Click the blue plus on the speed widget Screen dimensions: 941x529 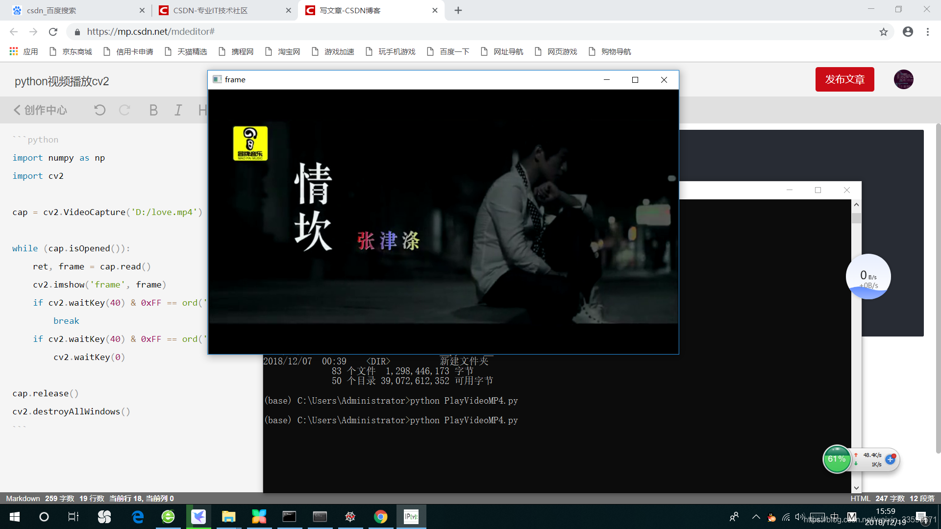pyautogui.click(x=891, y=459)
